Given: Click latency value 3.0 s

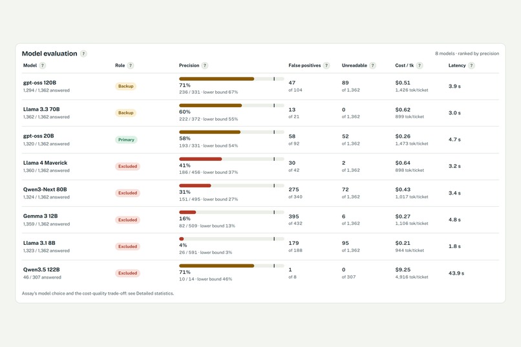Looking at the screenshot, I should pyautogui.click(x=454, y=112).
